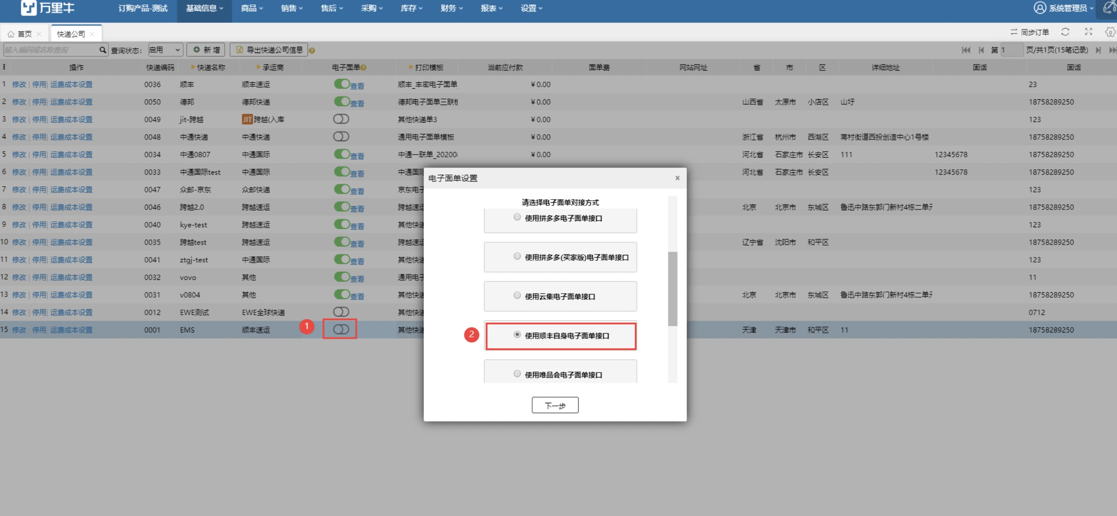Screen dimensions: 1117x516
Task: Go to the last page arrow
Action: point(1113,50)
